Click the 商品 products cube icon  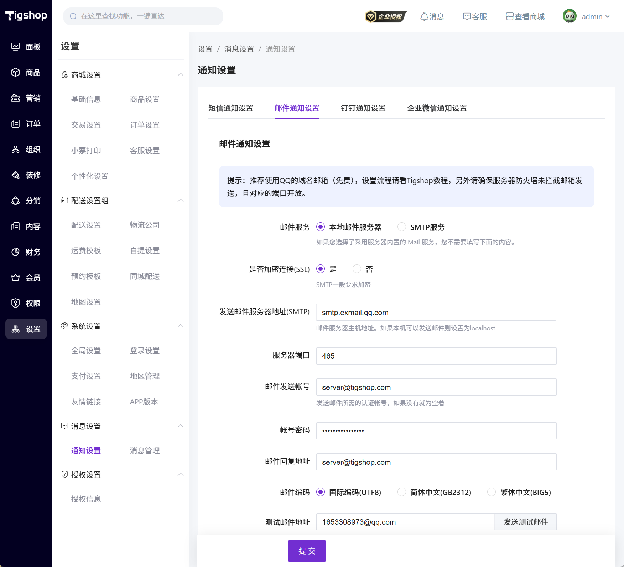pyautogui.click(x=15, y=72)
